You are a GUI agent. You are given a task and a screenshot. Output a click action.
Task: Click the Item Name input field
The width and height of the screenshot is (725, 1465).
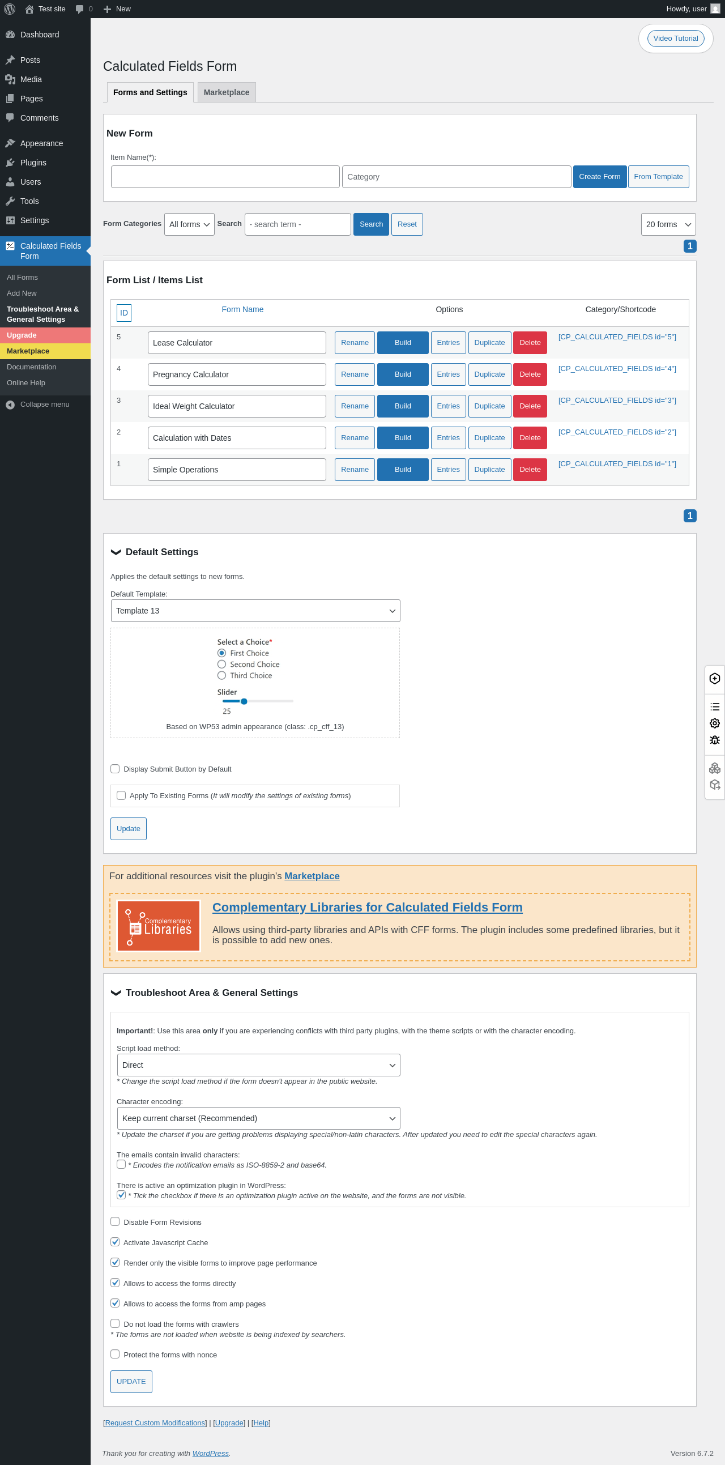(x=225, y=177)
